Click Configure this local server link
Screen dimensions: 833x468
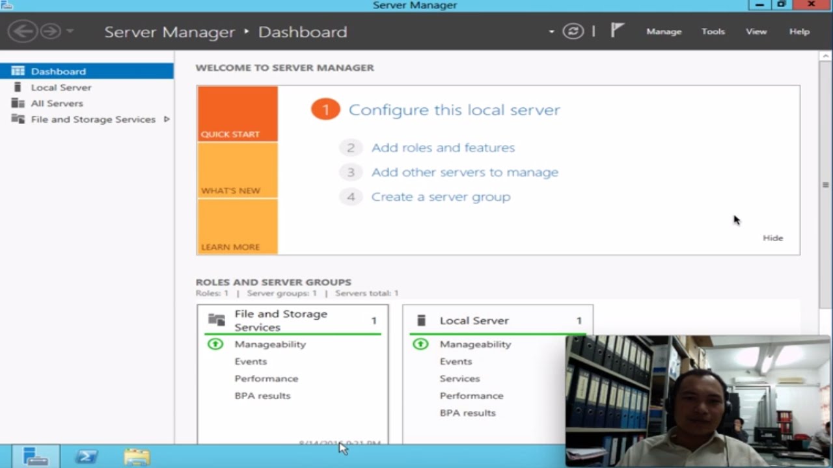pos(454,110)
